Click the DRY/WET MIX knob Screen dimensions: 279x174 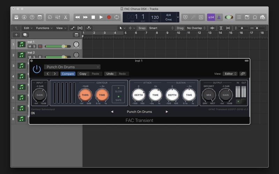point(209,95)
